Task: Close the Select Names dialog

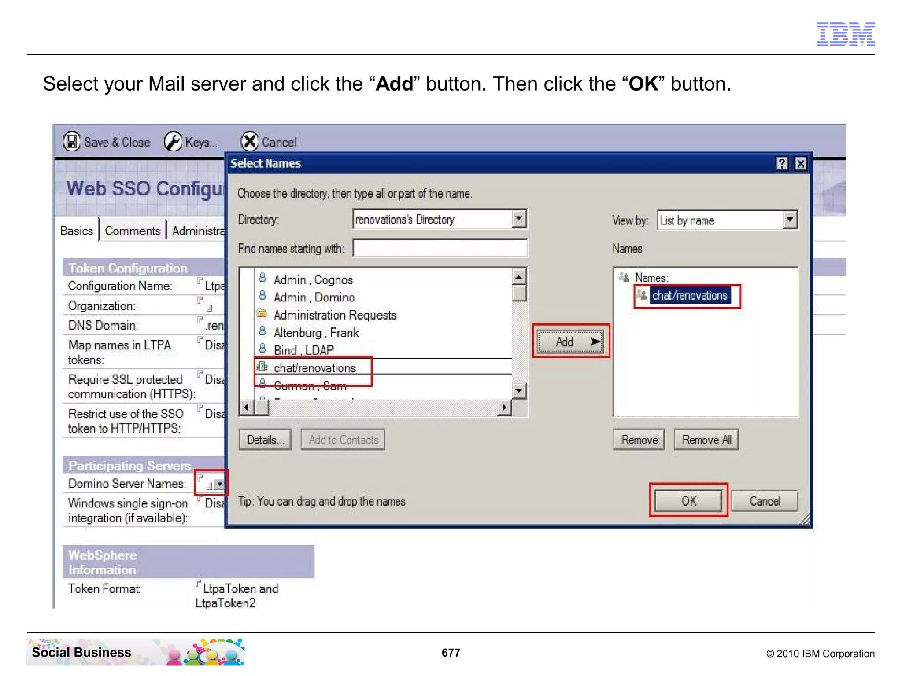Action: (801, 164)
